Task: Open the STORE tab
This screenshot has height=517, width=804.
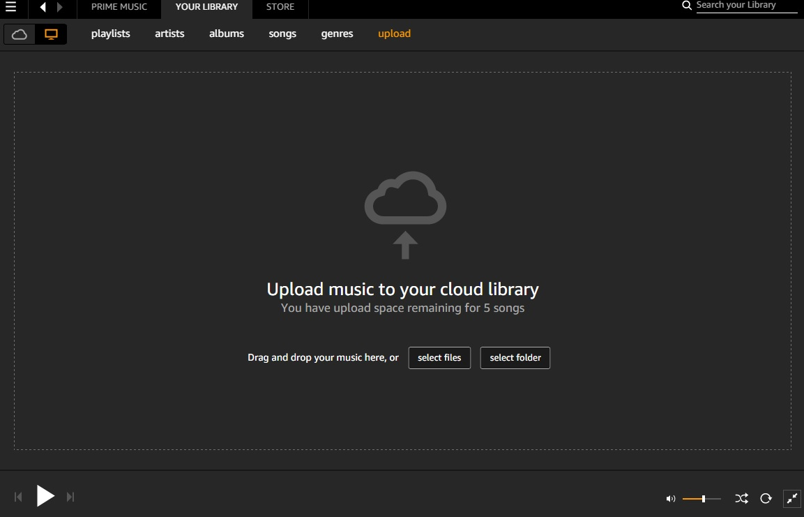Action: click(x=280, y=7)
